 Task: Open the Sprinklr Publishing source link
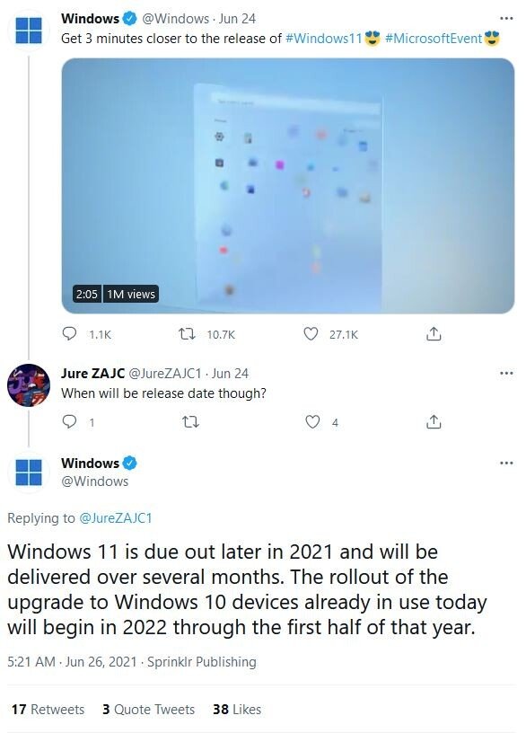coord(202,662)
